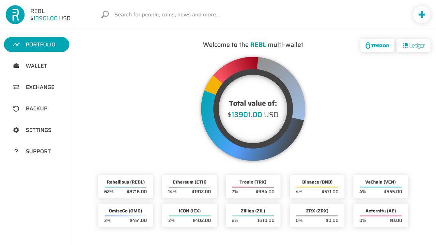
Task: Select the Tronix (TRX) card
Action: (x=253, y=187)
